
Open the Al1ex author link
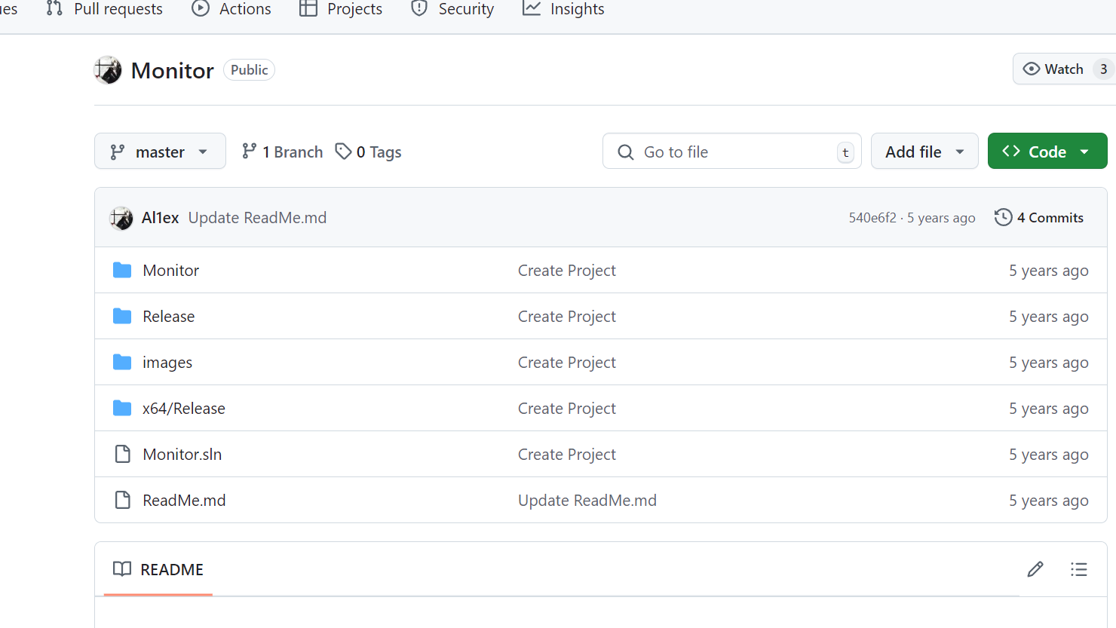tap(161, 218)
